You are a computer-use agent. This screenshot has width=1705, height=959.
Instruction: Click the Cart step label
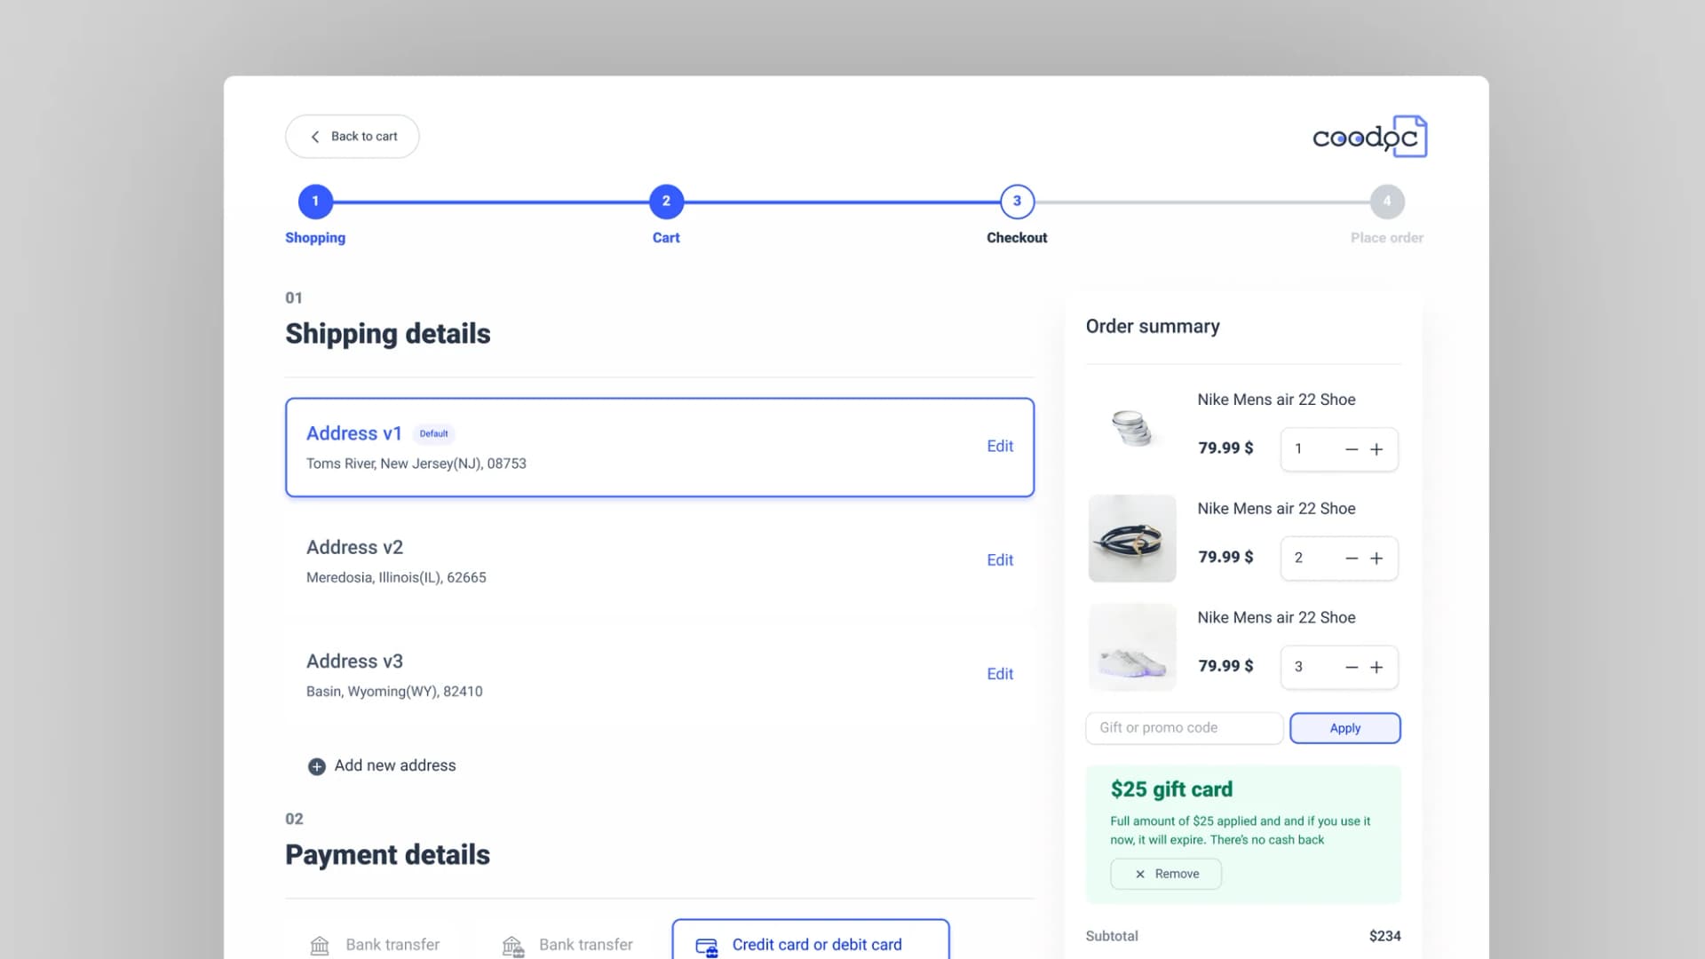click(666, 238)
